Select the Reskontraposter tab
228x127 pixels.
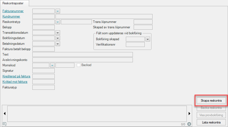(15, 3)
